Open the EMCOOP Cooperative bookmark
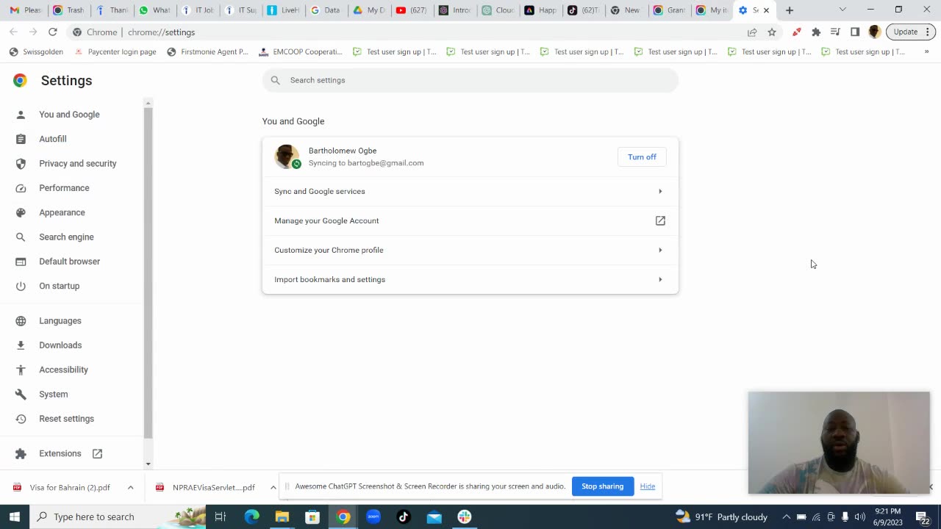This screenshot has width=941, height=529. point(301,52)
